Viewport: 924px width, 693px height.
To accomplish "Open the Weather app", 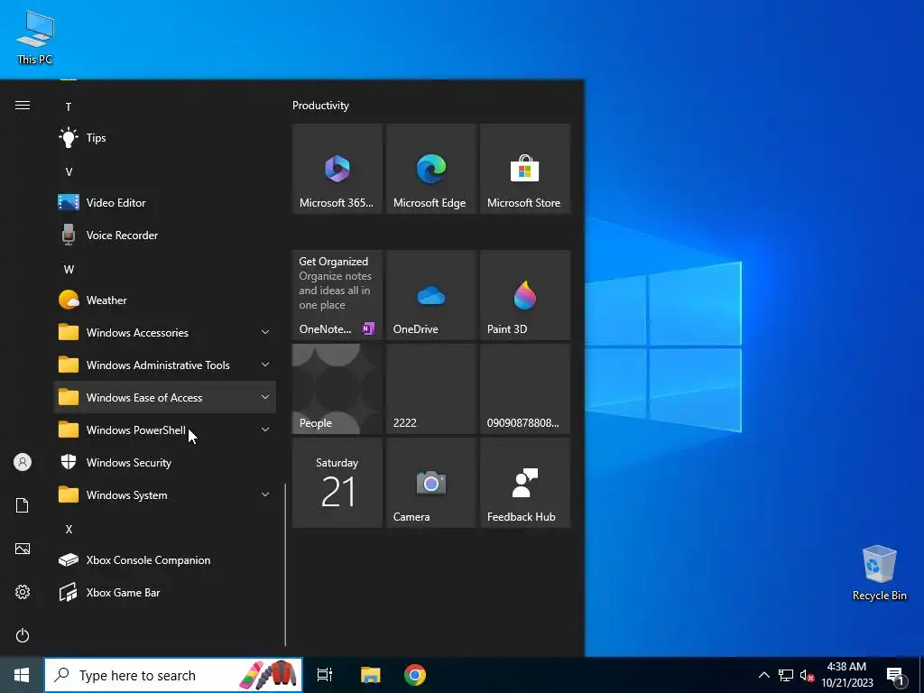I will [x=164, y=300].
